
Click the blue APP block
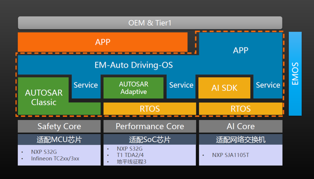[x=240, y=50]
